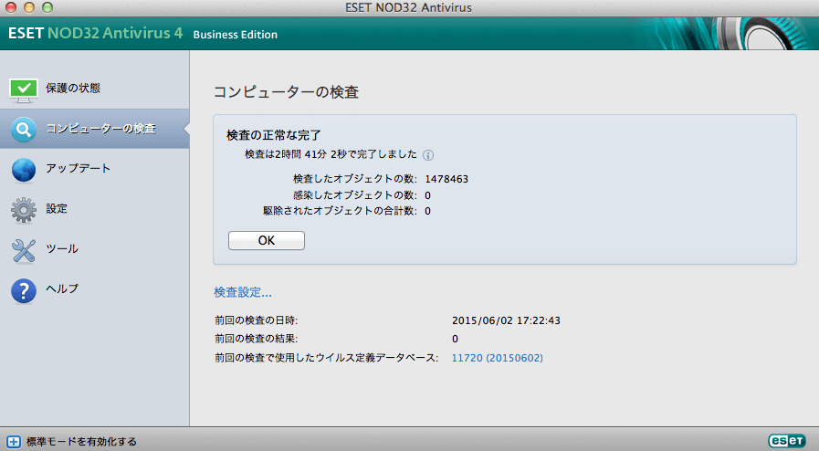Click the scanned objects count 1478463

446,179
